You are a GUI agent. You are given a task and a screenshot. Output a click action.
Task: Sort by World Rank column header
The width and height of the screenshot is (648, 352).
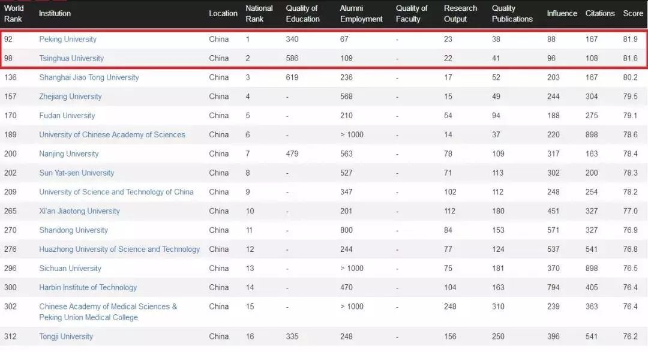pos(14,13)
